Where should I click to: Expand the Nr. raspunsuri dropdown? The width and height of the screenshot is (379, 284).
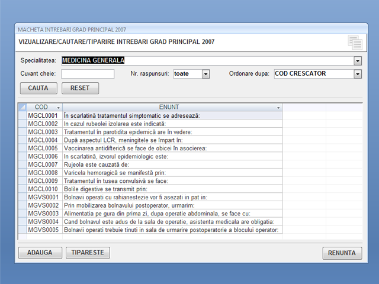click(205, 74)
